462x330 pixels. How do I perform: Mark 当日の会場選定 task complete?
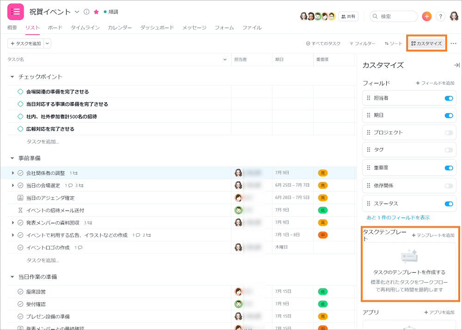pos(20,186)
